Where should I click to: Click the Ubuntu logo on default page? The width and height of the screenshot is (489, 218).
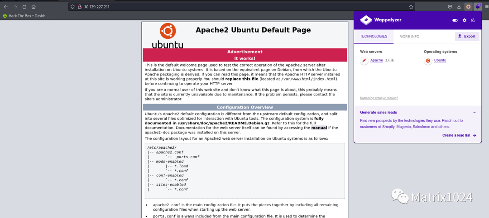coord(168,35)
